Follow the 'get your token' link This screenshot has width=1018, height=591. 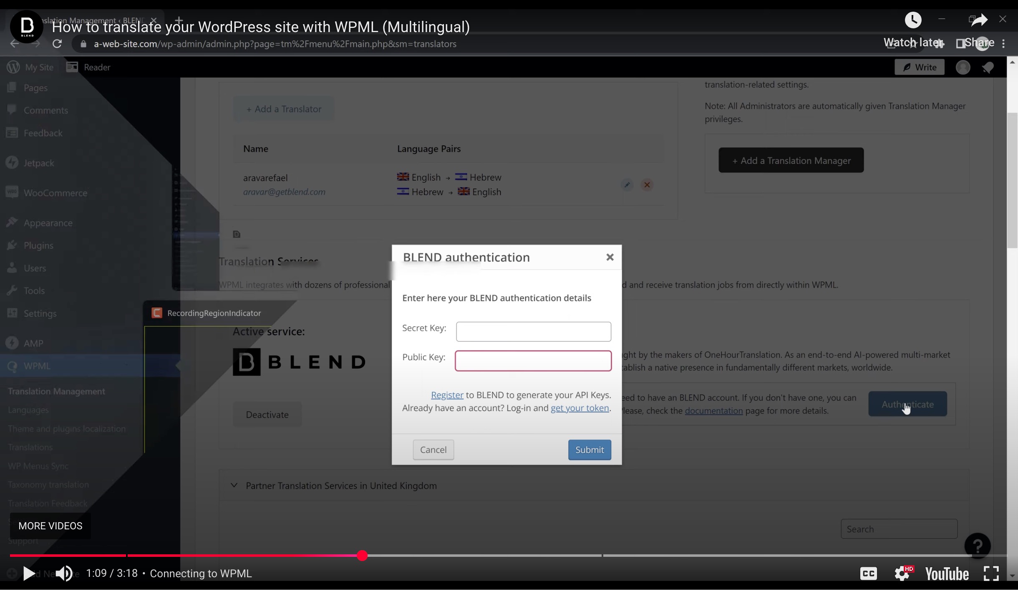580,408
